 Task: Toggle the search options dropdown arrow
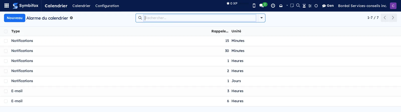[261, 18]
